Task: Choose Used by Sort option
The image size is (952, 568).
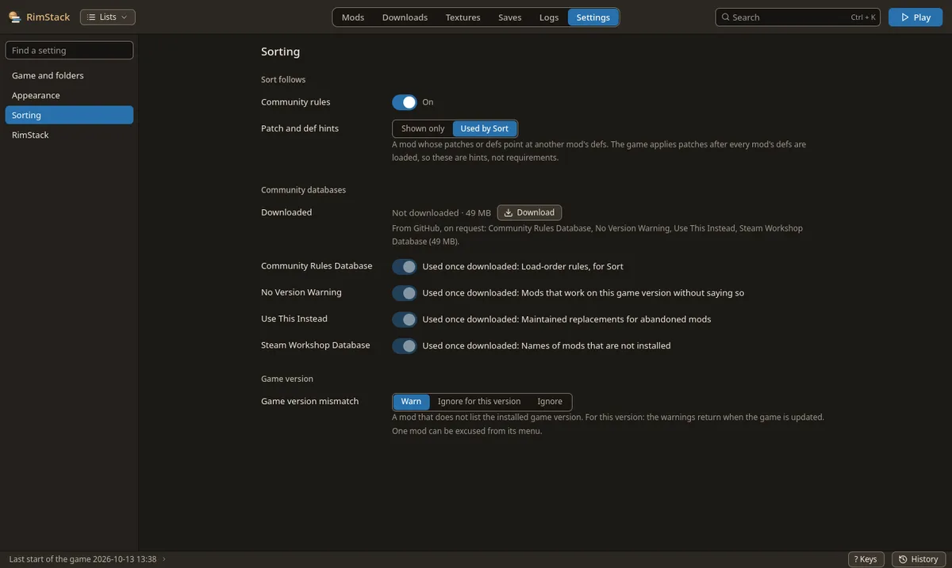Action: click(x=485, y=128)
